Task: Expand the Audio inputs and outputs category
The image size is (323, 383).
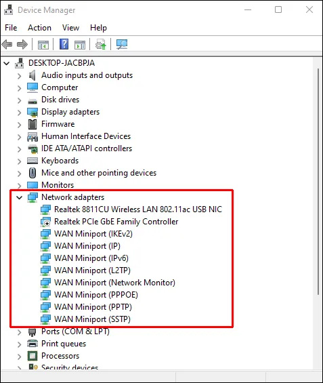Action: (x=20, y=76)
